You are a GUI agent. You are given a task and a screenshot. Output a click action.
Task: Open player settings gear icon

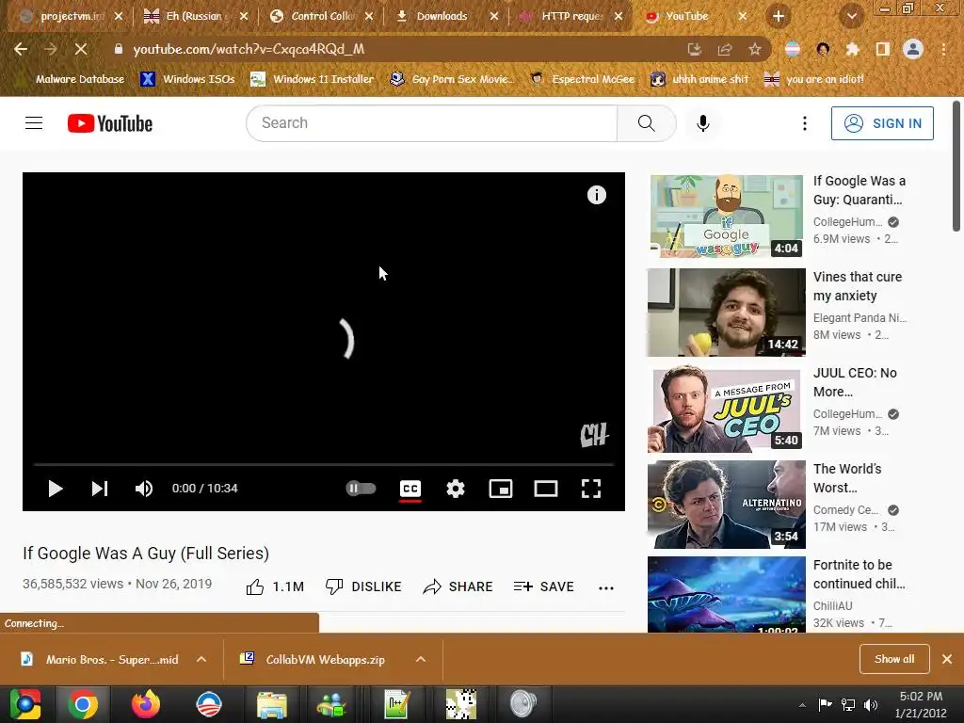tap(456, 489)
